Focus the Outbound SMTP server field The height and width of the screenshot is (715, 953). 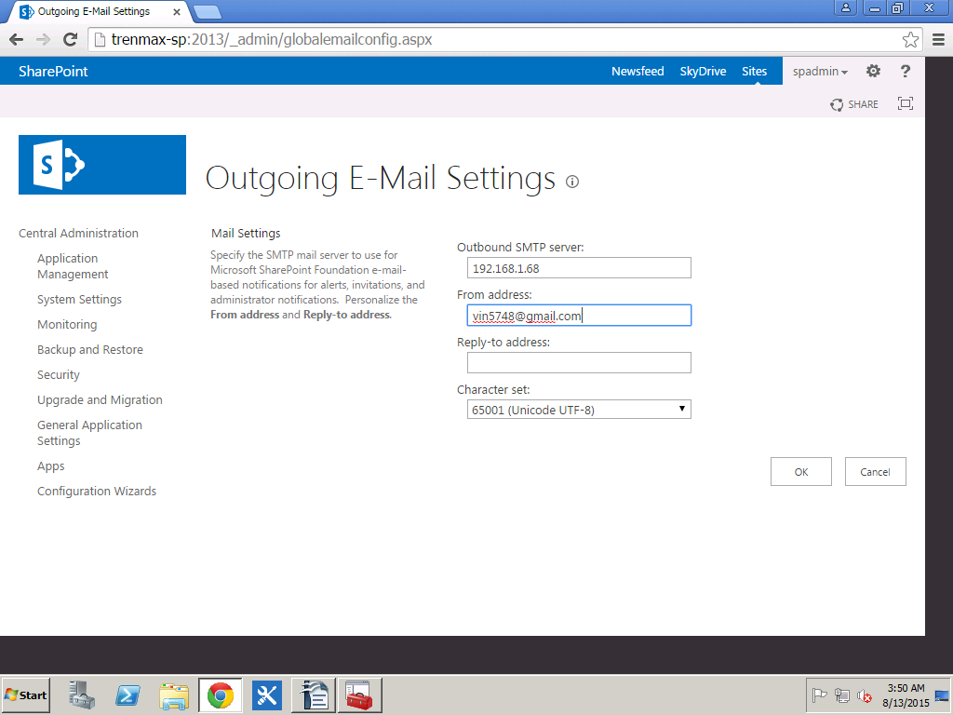click(579, 267)
